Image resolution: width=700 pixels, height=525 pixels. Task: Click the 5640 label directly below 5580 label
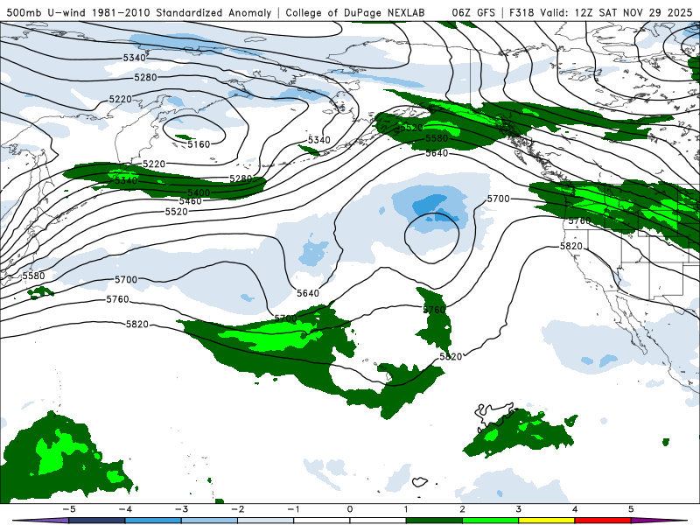pyautogui.click(x=437, y=153)
